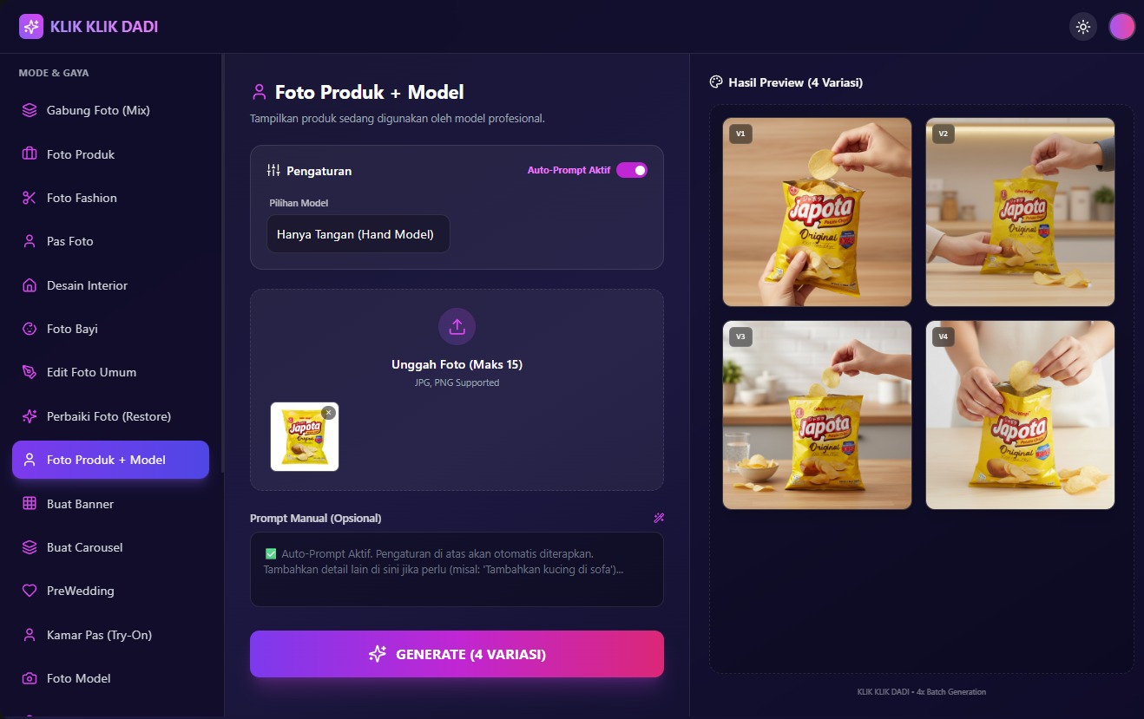Image resolution: width=1144 pixels, height=719 pixels.
Task: Click the scissors icon for Foto Fashion
Action: [x=30, y=198]
